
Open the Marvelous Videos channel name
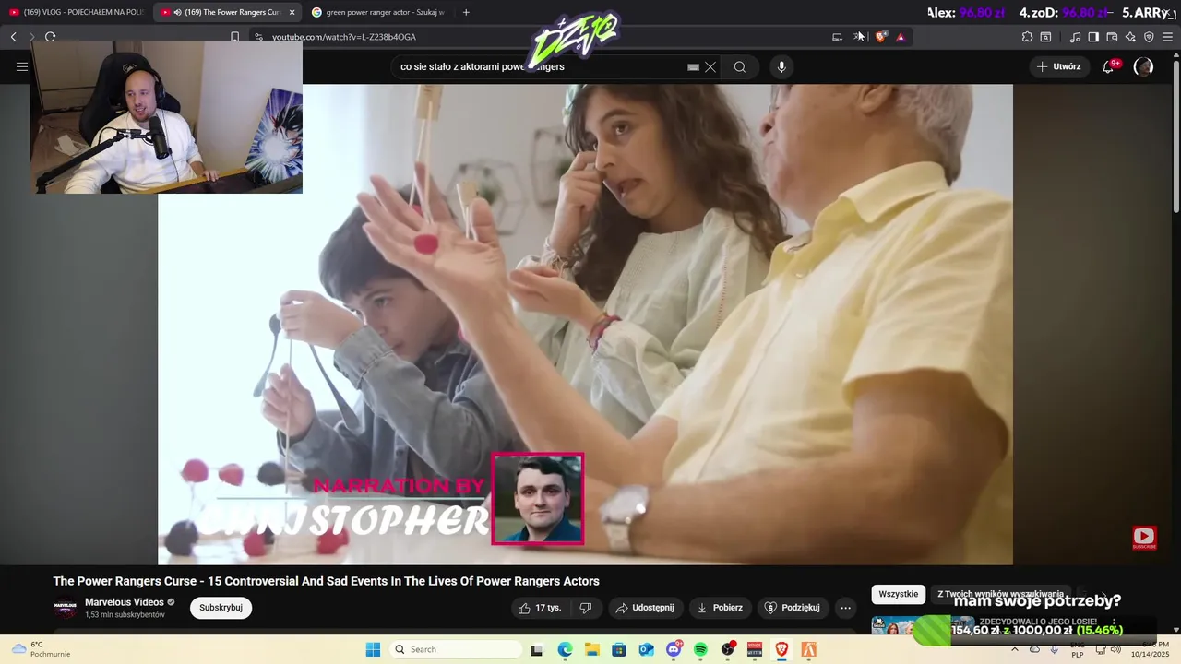(125, 602)
